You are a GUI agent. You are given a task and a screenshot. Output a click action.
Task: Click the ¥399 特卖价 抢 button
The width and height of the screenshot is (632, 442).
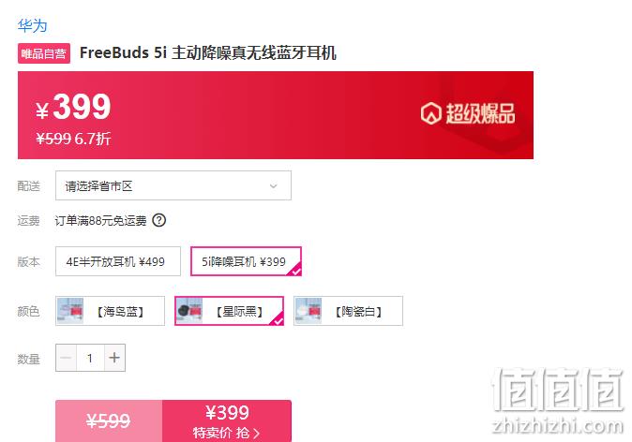227,421
